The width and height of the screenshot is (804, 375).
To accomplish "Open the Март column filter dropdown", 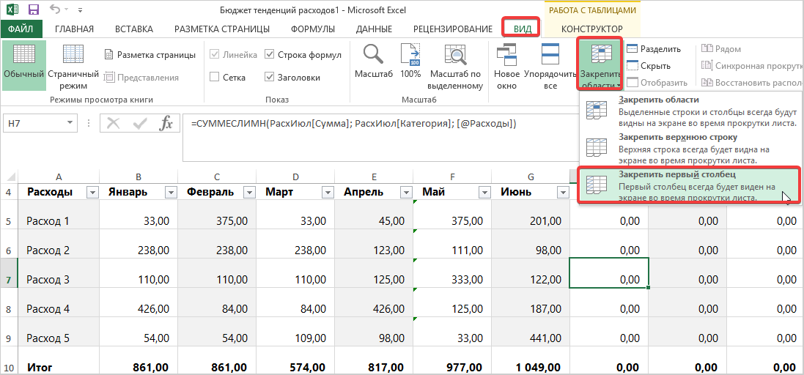I will pos(328,193).
